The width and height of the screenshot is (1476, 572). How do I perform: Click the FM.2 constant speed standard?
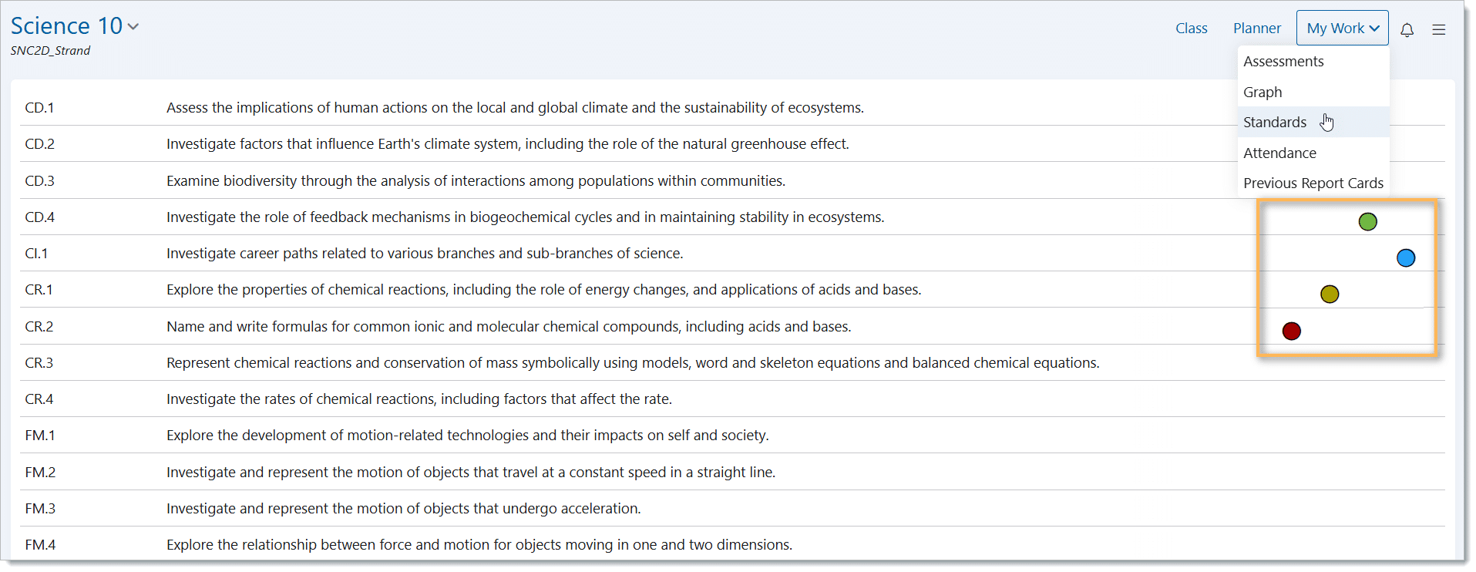[470, 473]
